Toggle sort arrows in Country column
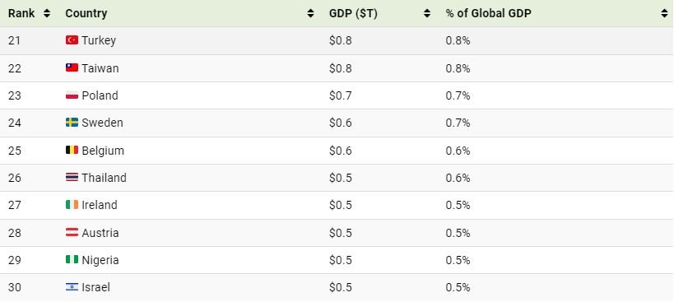The width and height of the screenshot is (674, 302). tap(310, 13)
